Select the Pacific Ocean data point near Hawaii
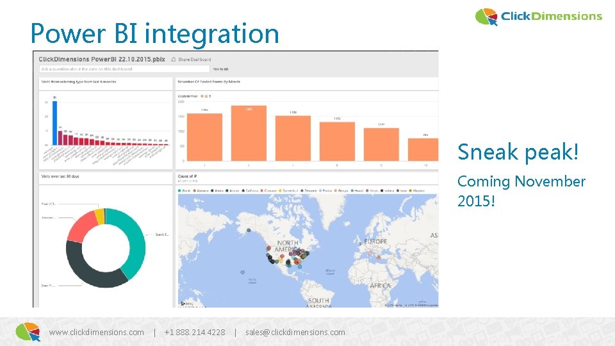Viewport: 615px width, 346px height. click(x=243, y=272)
